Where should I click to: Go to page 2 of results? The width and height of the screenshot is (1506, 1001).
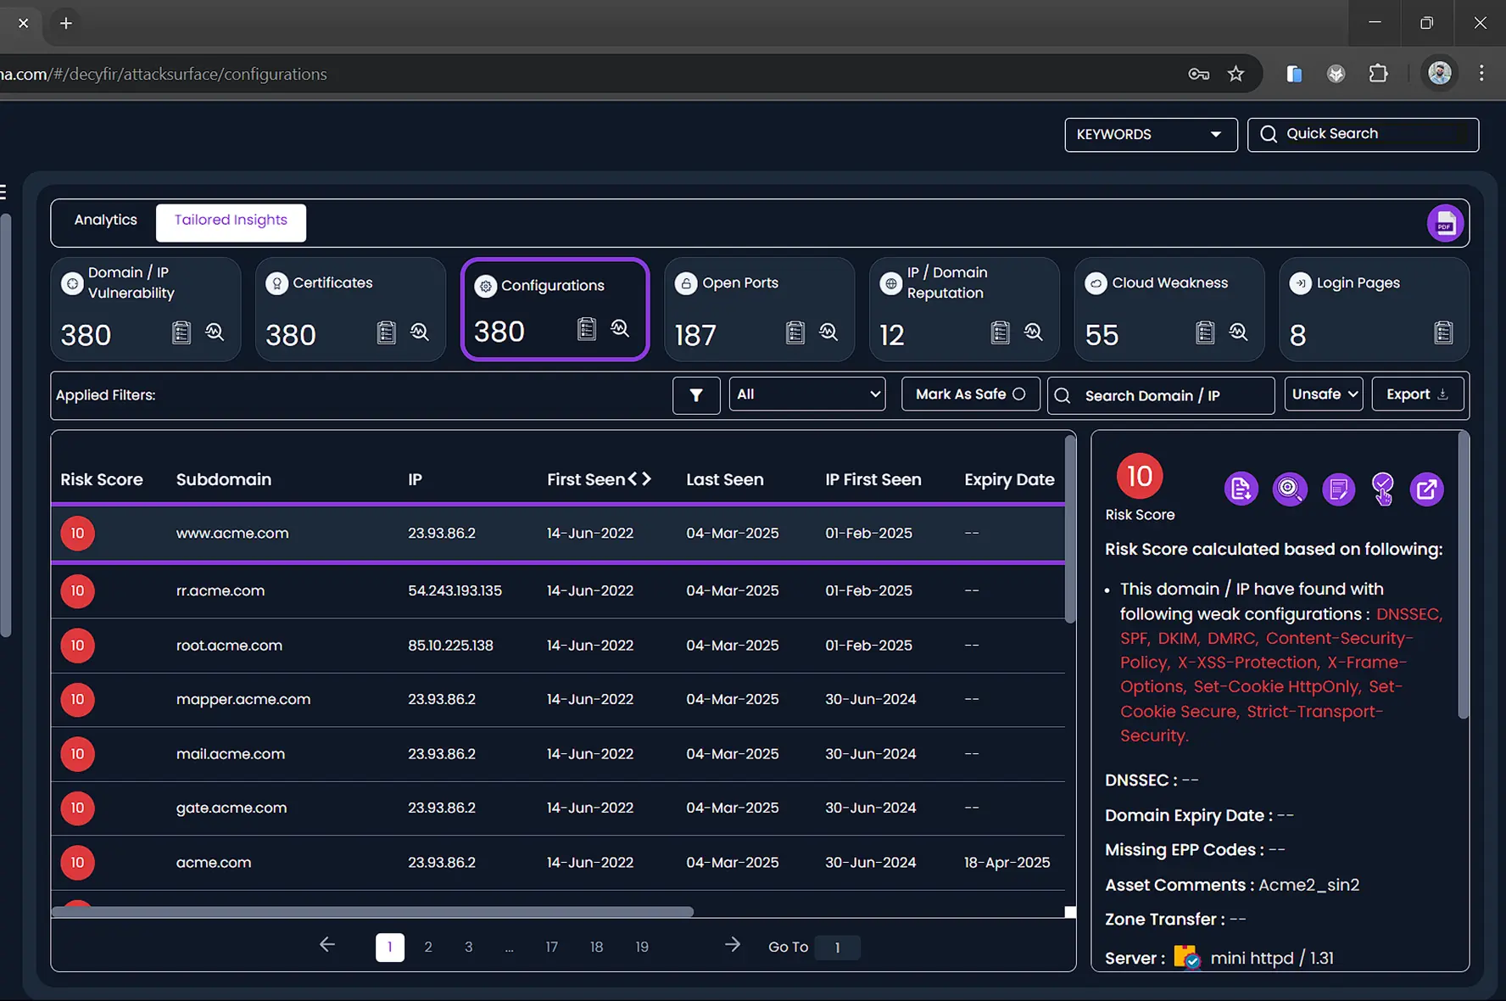[428, 947]
